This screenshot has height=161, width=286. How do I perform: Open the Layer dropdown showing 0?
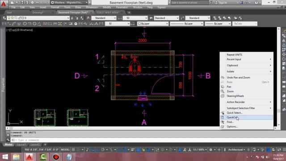tap(38, 18)
